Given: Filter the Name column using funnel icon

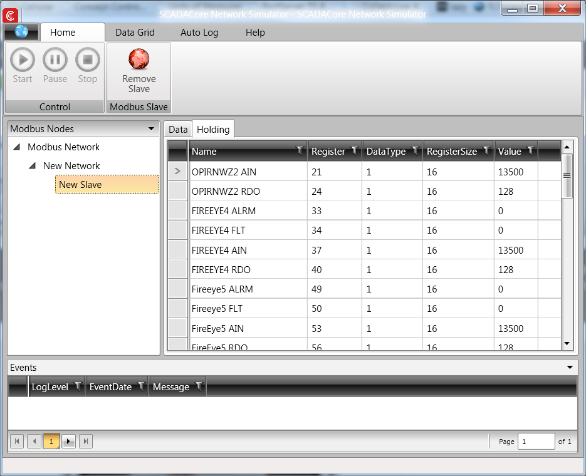Looking at the screenshot, I should tap(300, 151).
